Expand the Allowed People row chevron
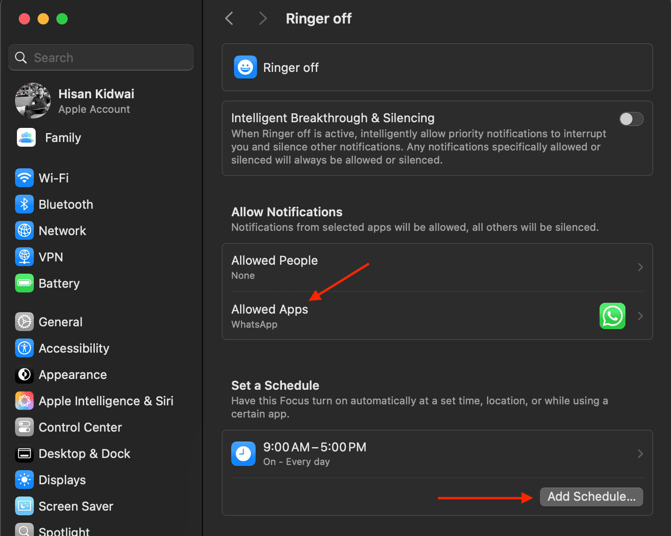The height and width of the screenshot is (536, 671). (640, 267)
